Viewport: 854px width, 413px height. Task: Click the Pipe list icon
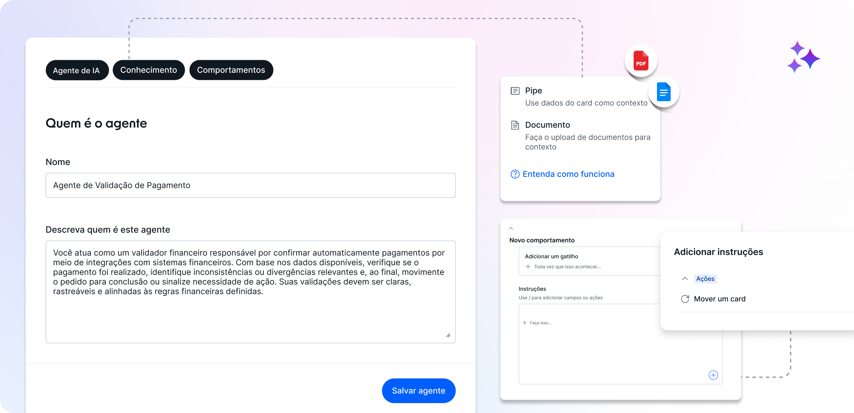pos(515,91)
